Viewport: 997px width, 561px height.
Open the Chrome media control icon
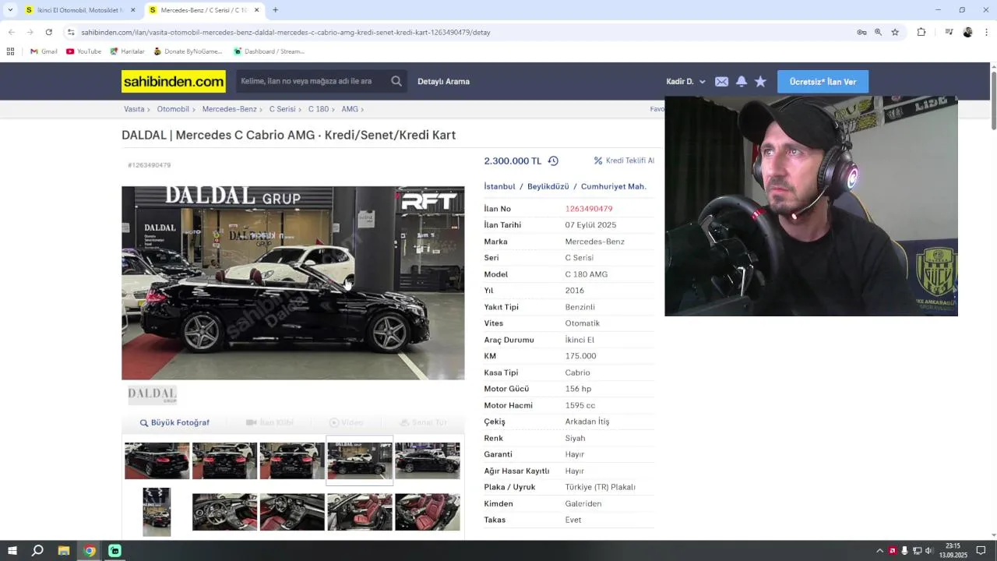tap(949, 32)
